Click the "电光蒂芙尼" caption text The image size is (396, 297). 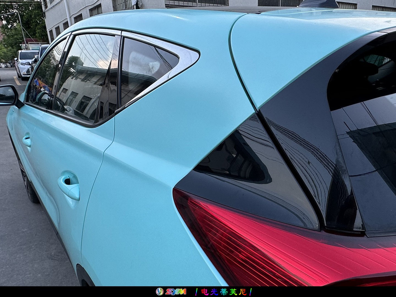click(x=224, y=292)
